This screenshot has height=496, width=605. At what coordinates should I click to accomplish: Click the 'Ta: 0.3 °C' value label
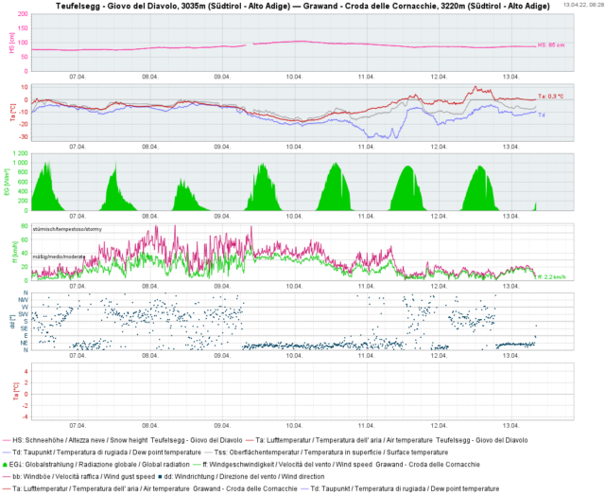coord(550,97)
